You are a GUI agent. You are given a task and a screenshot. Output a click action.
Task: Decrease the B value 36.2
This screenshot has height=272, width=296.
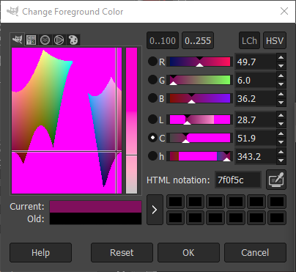point(281,103)
